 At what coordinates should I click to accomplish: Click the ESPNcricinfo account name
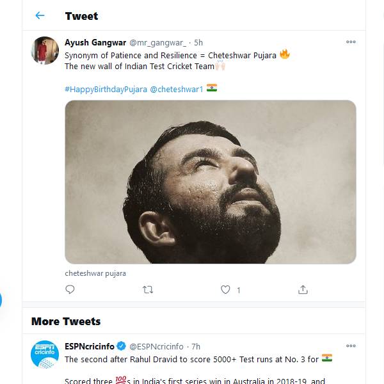coord(89,346)
